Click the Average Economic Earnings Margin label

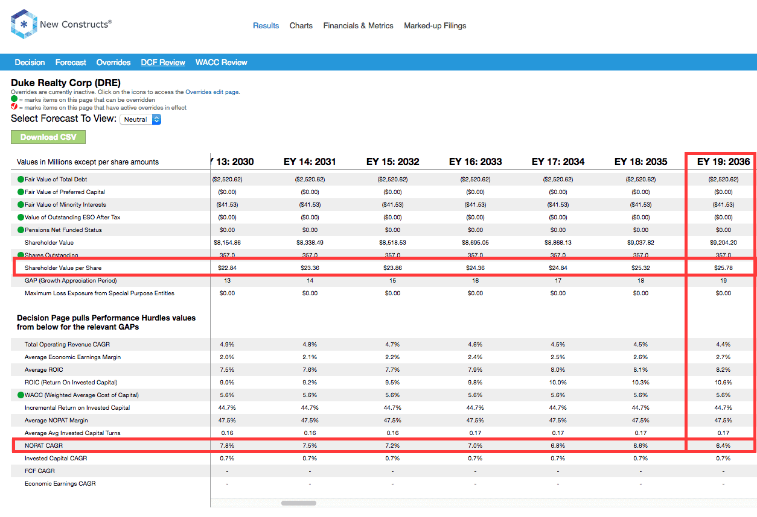coord(72,357)
